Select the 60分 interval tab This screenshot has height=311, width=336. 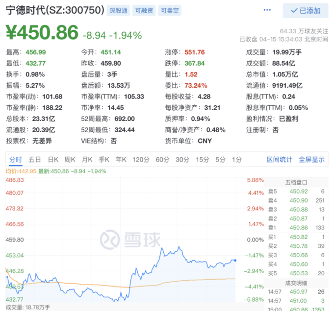coord(162,160)
